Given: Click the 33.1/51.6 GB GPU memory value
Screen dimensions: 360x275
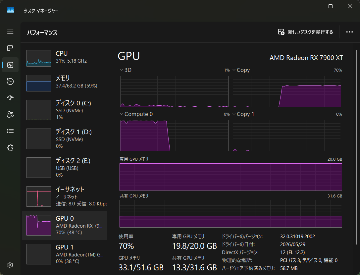Looking at the screenshot, I should point(141,268).
